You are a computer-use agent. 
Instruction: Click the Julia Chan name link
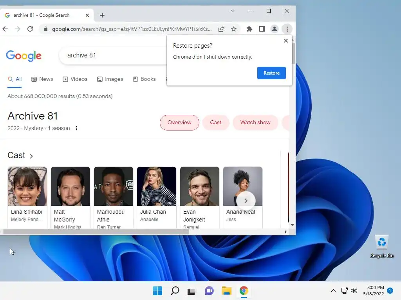coord(153,212)
